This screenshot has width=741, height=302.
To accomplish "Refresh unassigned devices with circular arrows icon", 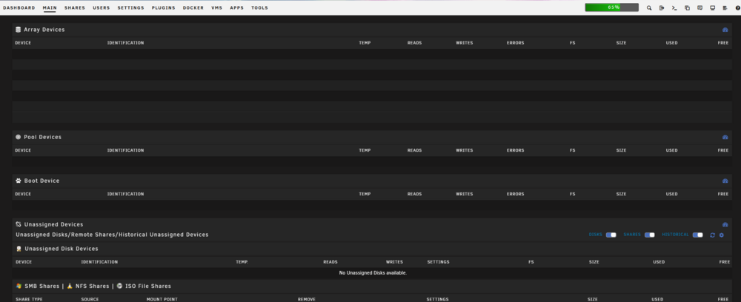I will 713,235.
